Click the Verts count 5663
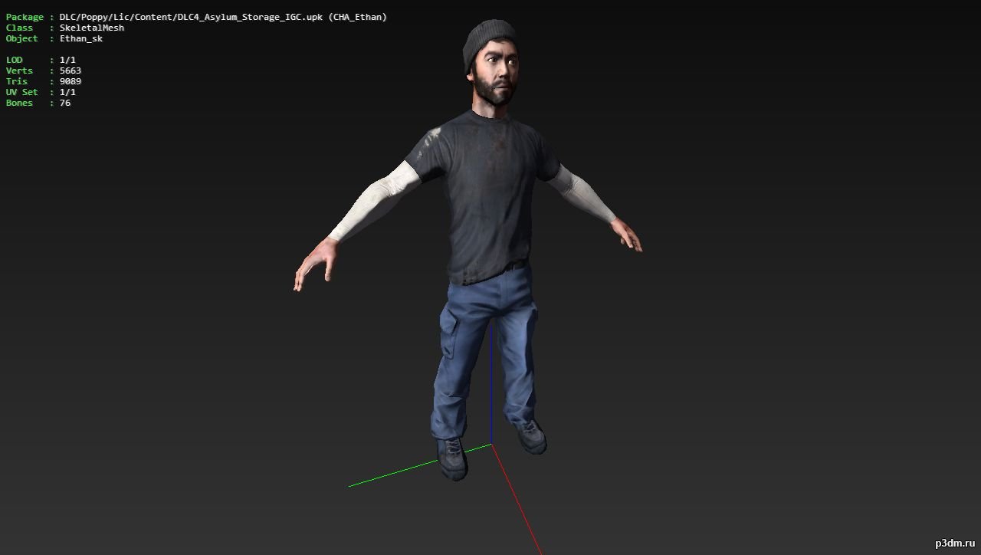The width and height of the screenshot is (981, 555). [70, 71]
